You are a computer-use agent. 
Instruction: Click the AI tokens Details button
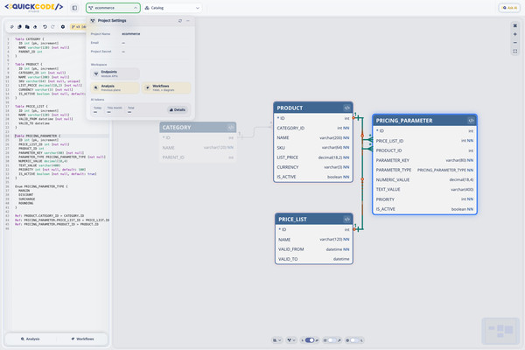point(178,110)
